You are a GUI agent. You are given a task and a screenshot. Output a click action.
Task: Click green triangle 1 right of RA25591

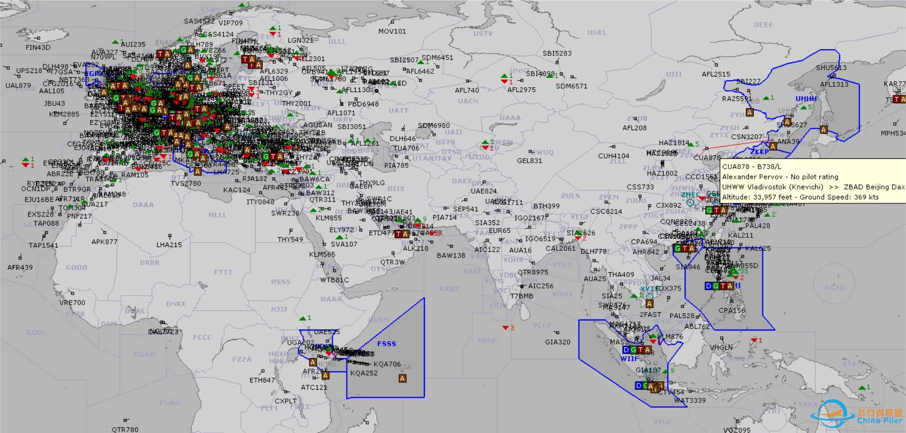click(766, 98)
